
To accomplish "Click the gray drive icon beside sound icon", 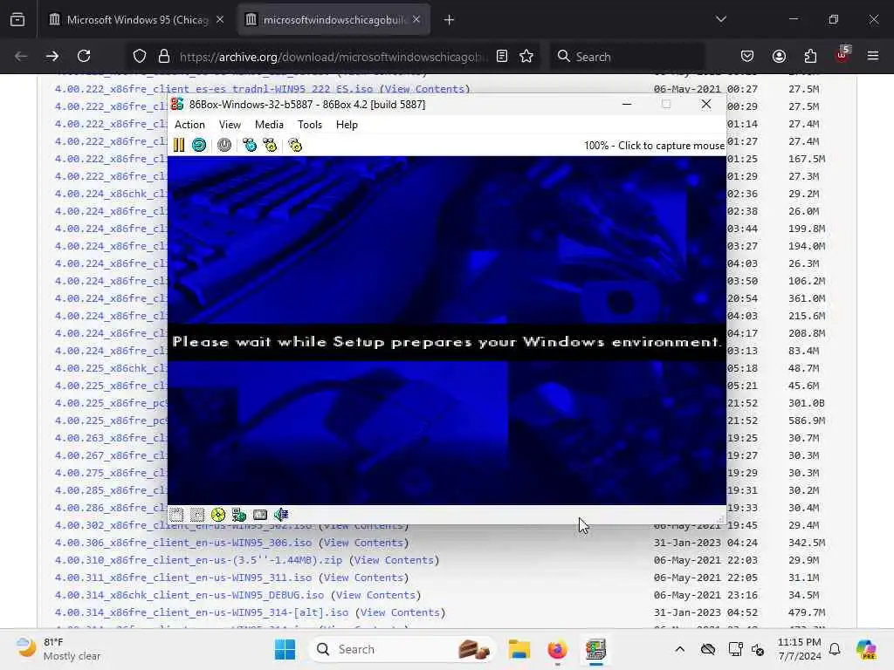I will click(x=260, y=515).
